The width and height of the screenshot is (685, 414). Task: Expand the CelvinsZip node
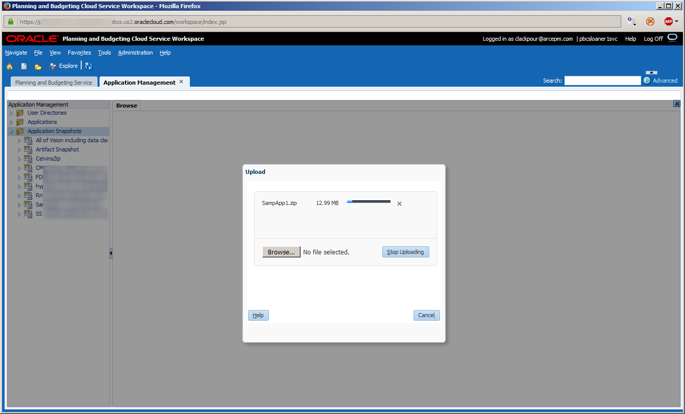click(19, 159)
